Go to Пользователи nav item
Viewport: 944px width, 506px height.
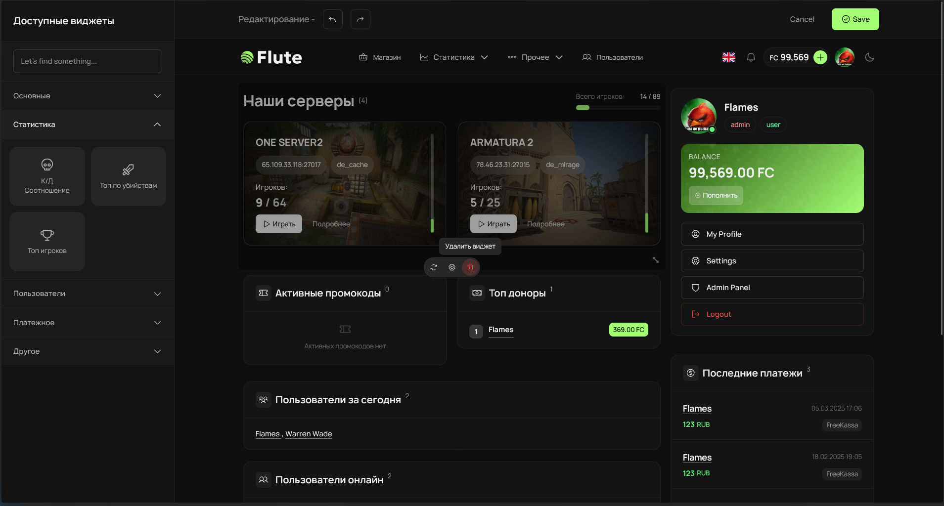(613, 57)
